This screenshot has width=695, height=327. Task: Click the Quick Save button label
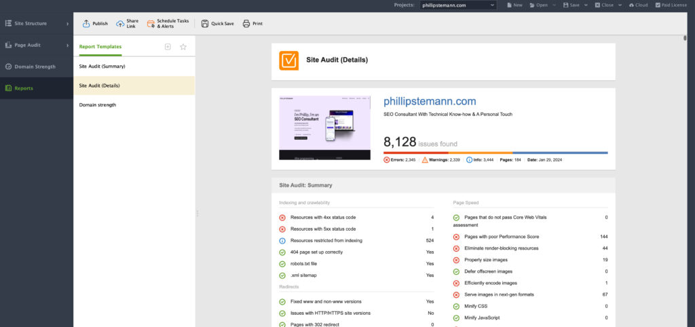(x=223, y=24)
